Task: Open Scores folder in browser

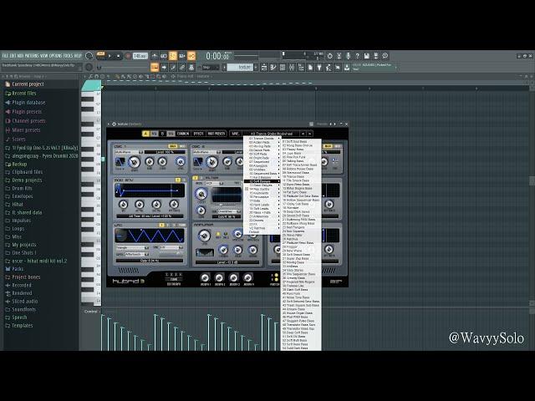Action: click(x=15, y=140)
